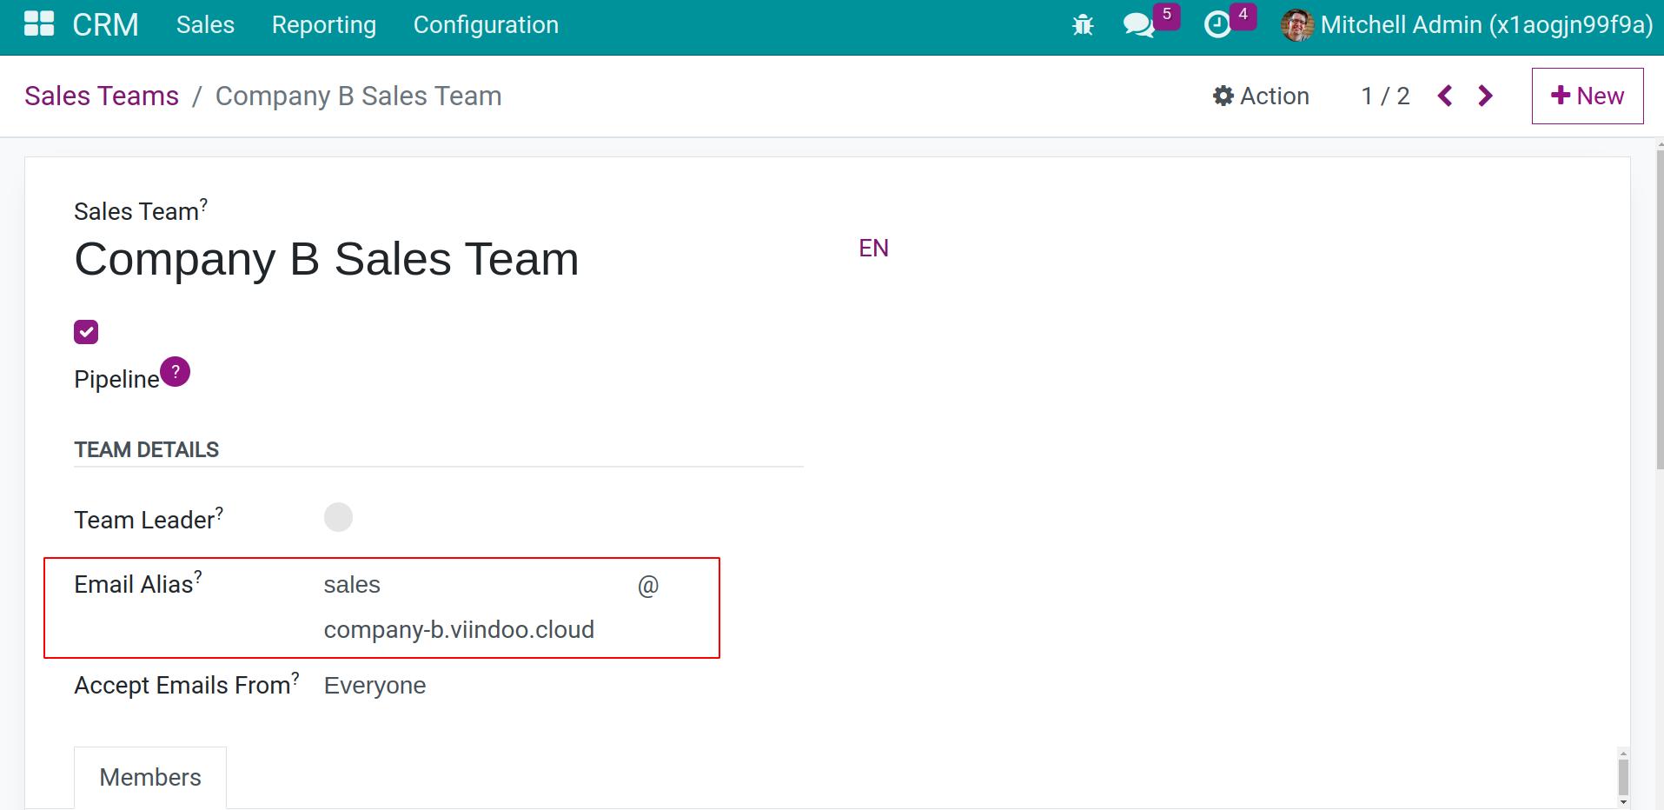Click the Team Leader avatar placeholder
Image resolution: width=1664 pixels, height=810 pixels.
click(338, 517)
